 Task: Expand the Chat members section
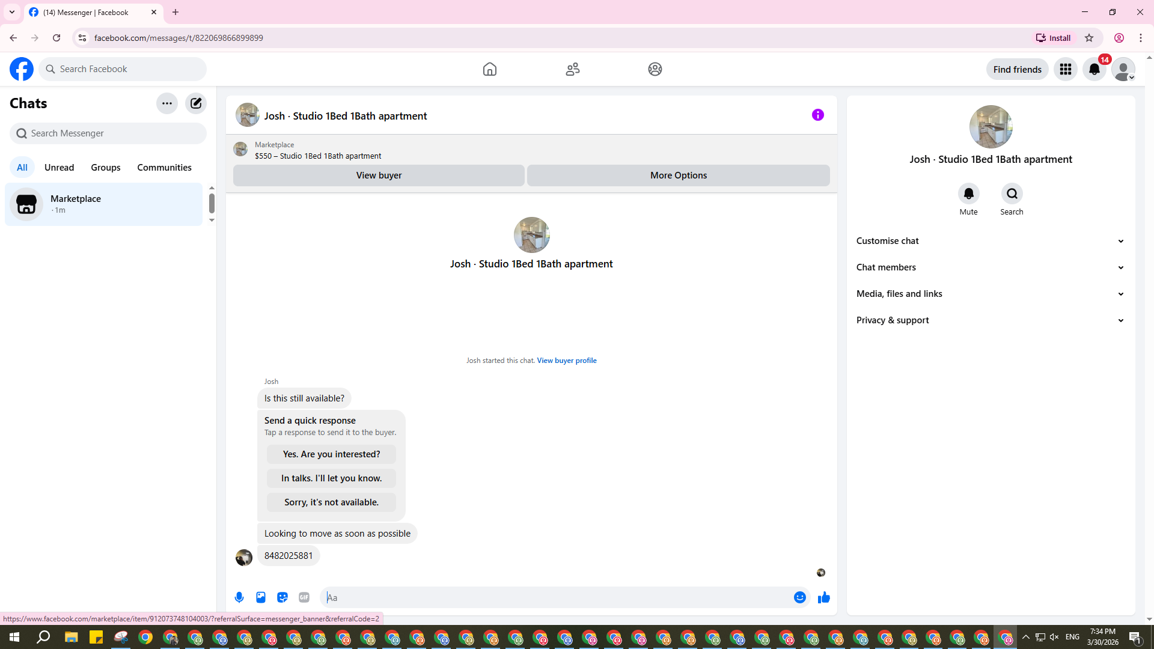[x=990, y=267]
